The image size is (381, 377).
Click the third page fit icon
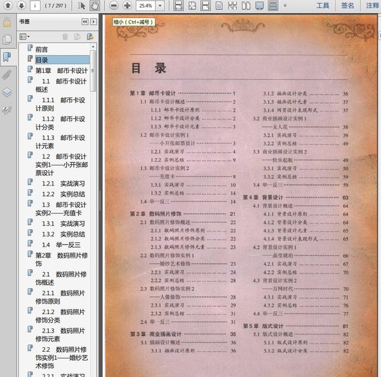click(x=206, y=6)
